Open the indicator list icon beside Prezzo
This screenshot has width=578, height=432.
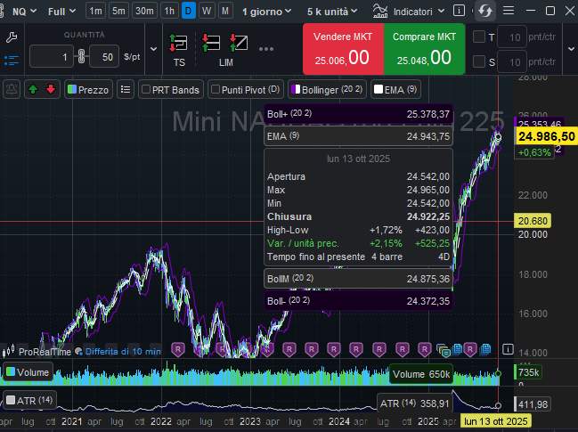[126, 89]
